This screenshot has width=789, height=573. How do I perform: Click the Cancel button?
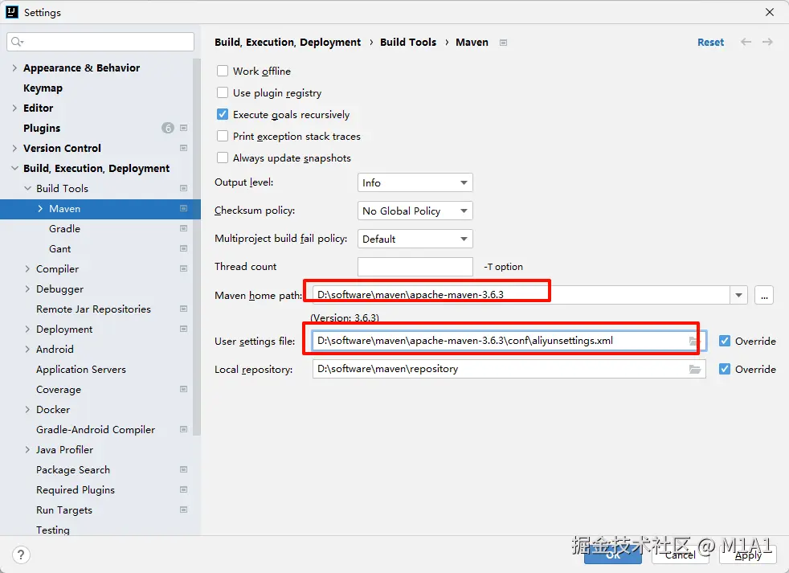pos(681,555)
